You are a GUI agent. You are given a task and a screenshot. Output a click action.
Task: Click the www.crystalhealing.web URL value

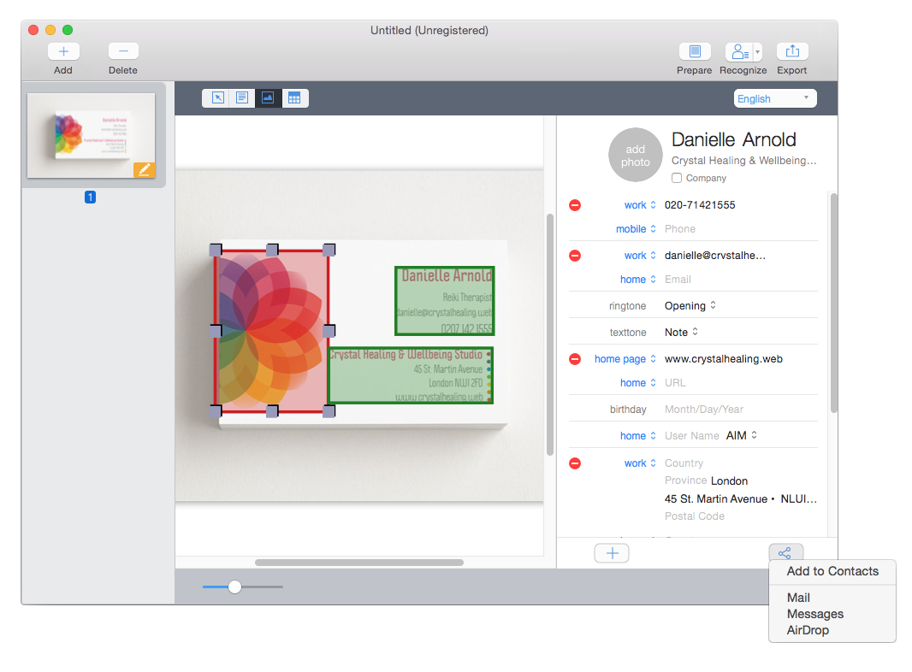(x=724, y=359)
